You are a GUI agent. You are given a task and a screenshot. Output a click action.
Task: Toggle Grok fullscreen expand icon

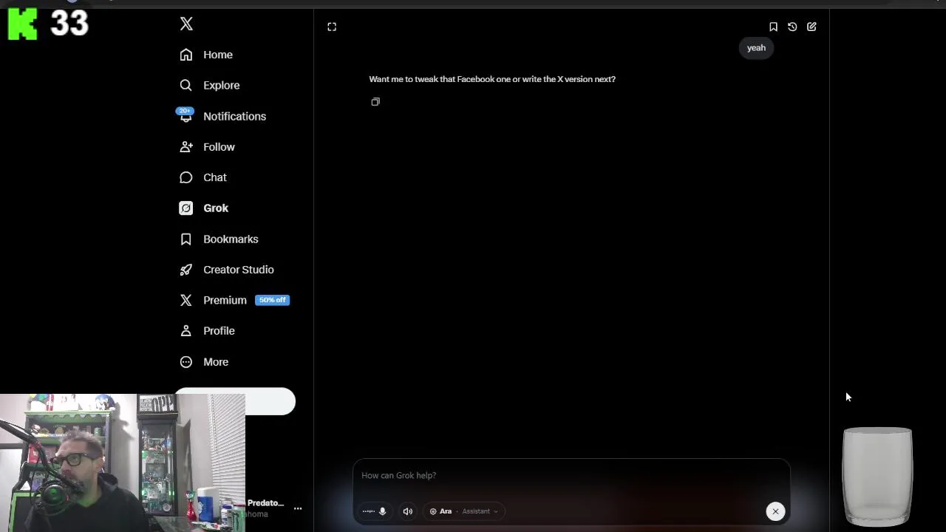(x=332, y=27)
